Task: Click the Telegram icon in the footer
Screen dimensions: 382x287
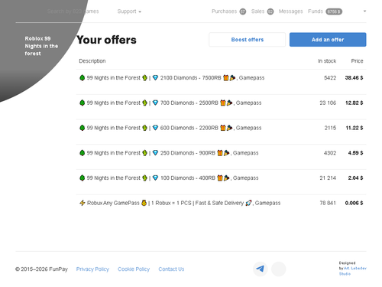Action: tap(261, 269)
